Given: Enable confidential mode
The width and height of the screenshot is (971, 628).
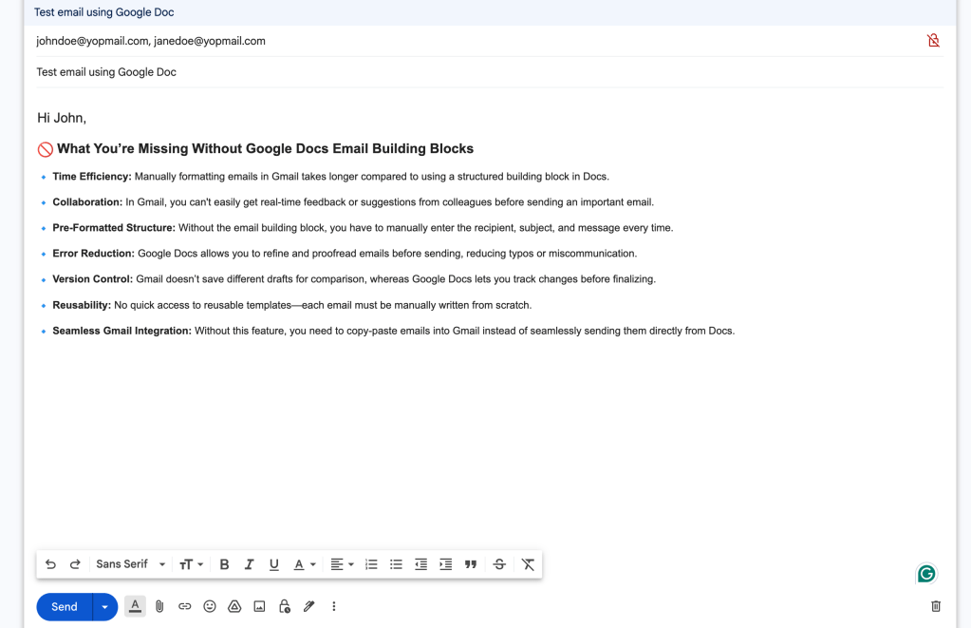Looking at the screenshot, I should click(284, 606).
